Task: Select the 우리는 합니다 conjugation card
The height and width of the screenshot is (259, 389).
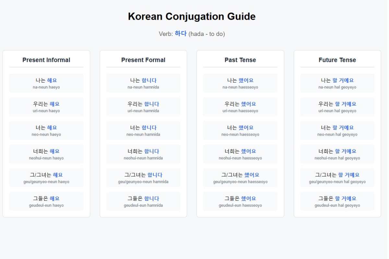Action: 143,107
